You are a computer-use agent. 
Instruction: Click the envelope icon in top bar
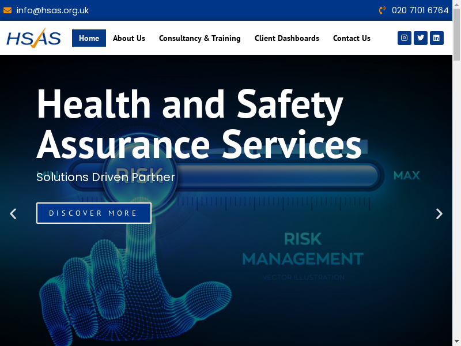[x=7, y=10]
